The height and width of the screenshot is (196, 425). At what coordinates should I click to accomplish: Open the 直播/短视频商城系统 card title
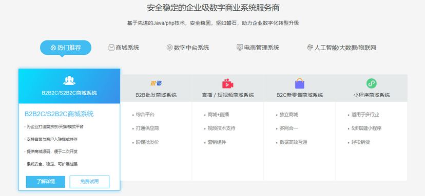pos(228,95)
